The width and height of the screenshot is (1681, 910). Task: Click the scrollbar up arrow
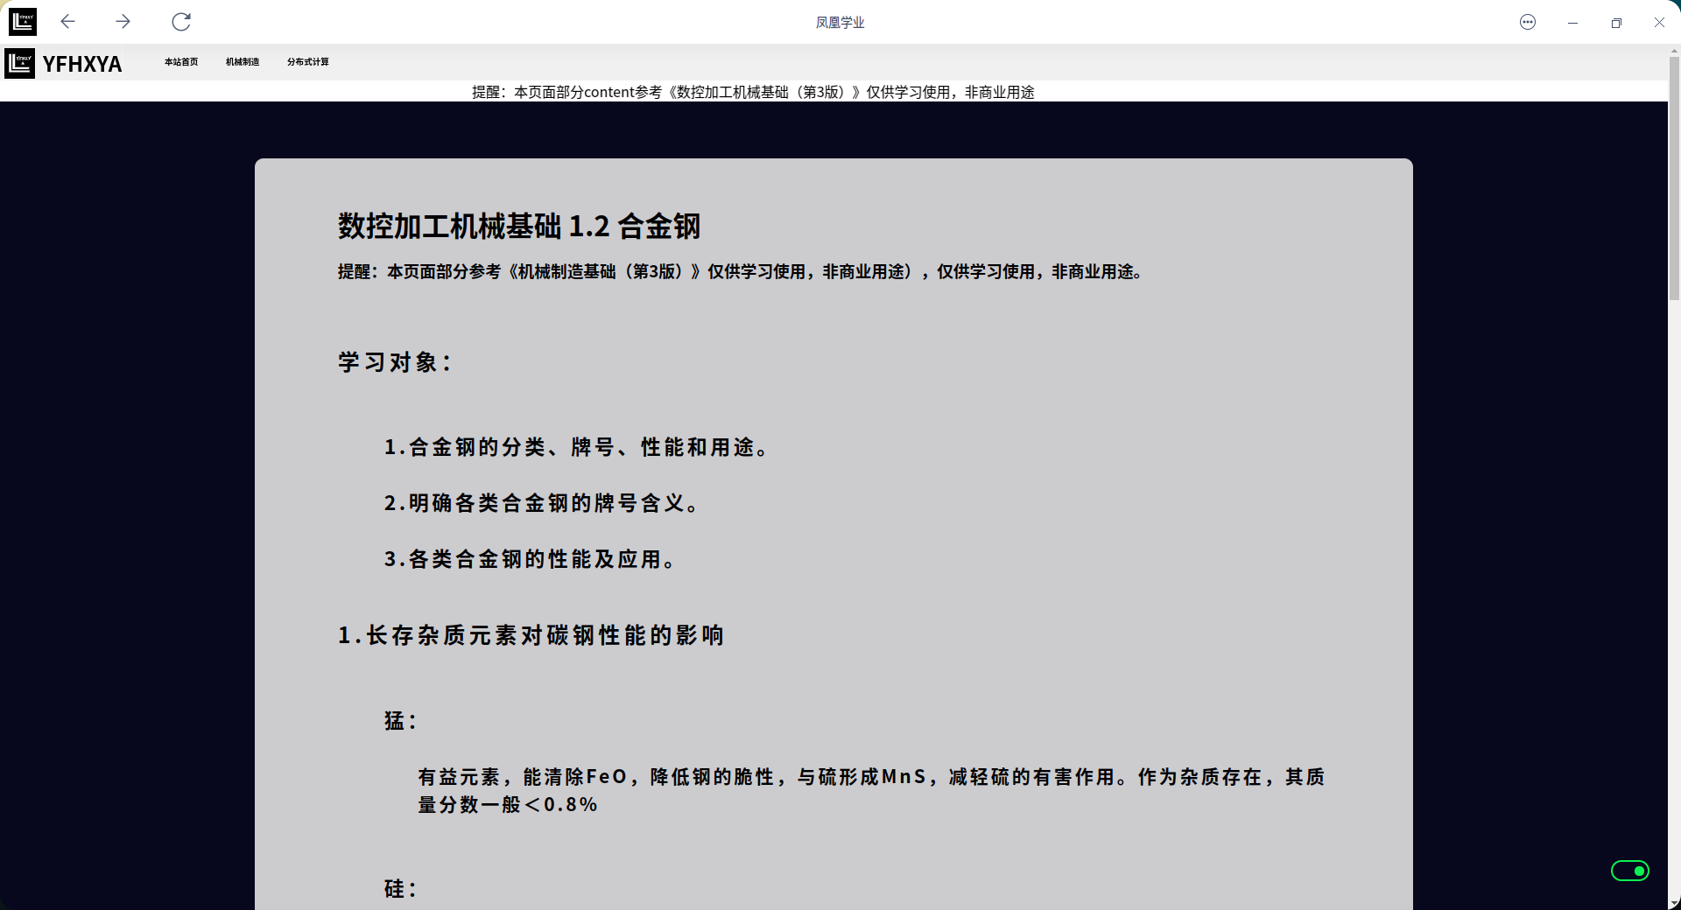click(1674, 51)
